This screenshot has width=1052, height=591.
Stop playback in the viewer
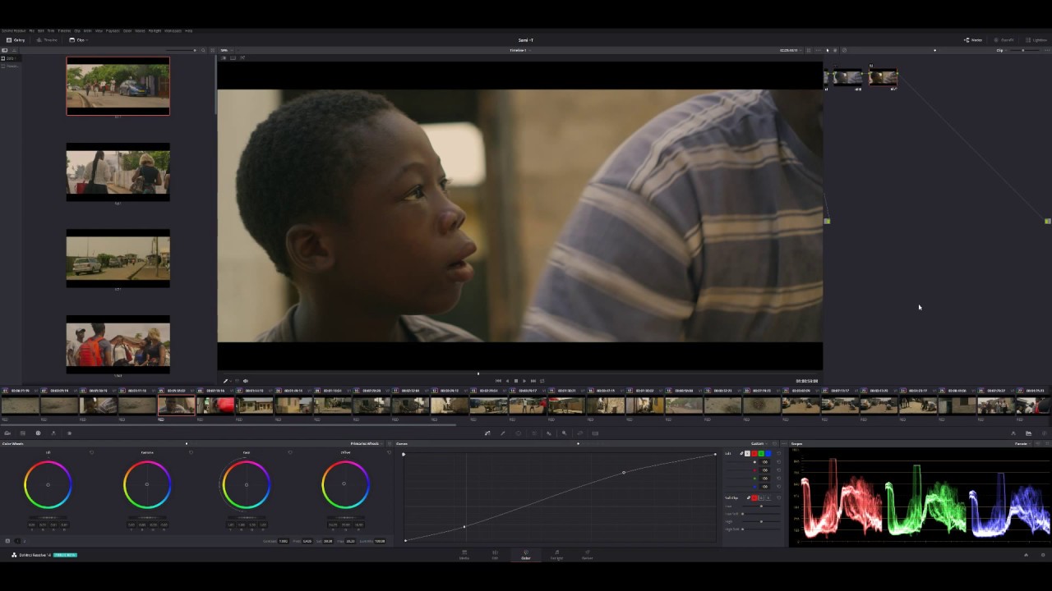[515, 381]
